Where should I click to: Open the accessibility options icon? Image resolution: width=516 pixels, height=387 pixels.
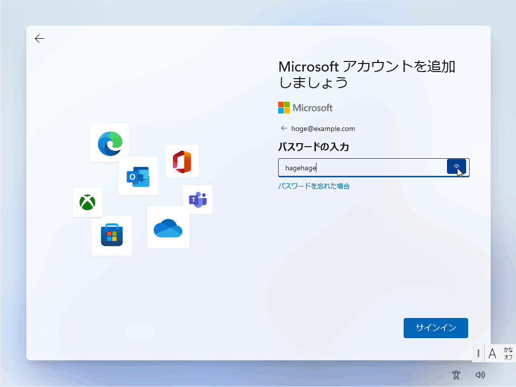click(456, 375)
